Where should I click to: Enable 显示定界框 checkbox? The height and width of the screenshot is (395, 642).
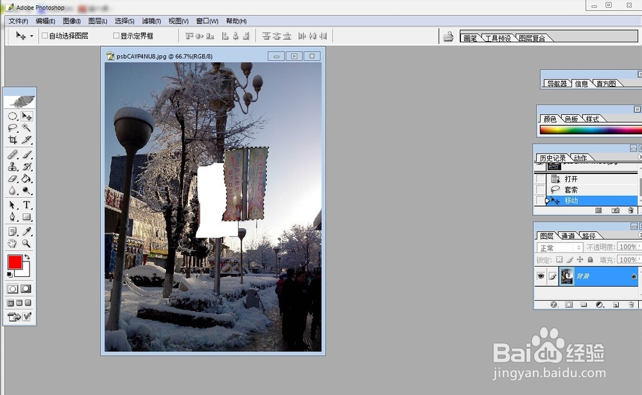(116, 36)
